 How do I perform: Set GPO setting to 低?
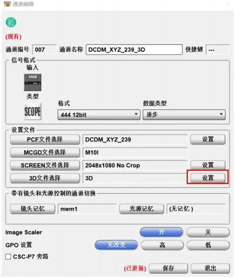(208, 245)
